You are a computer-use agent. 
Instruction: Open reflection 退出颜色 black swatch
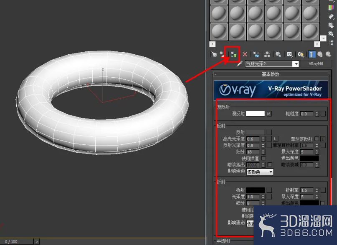(309, 158)
